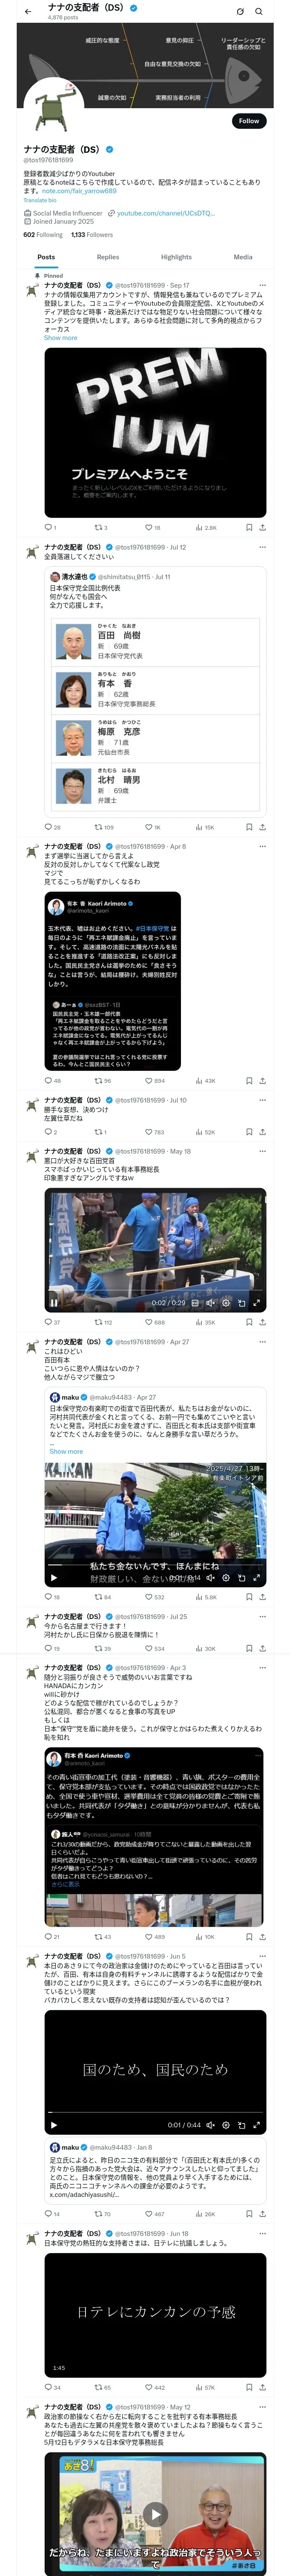Open the search icon in the header
Image resolution: width=290 pixels, height=2576 pixels.
pyautogui.click(x=259, y=12)
